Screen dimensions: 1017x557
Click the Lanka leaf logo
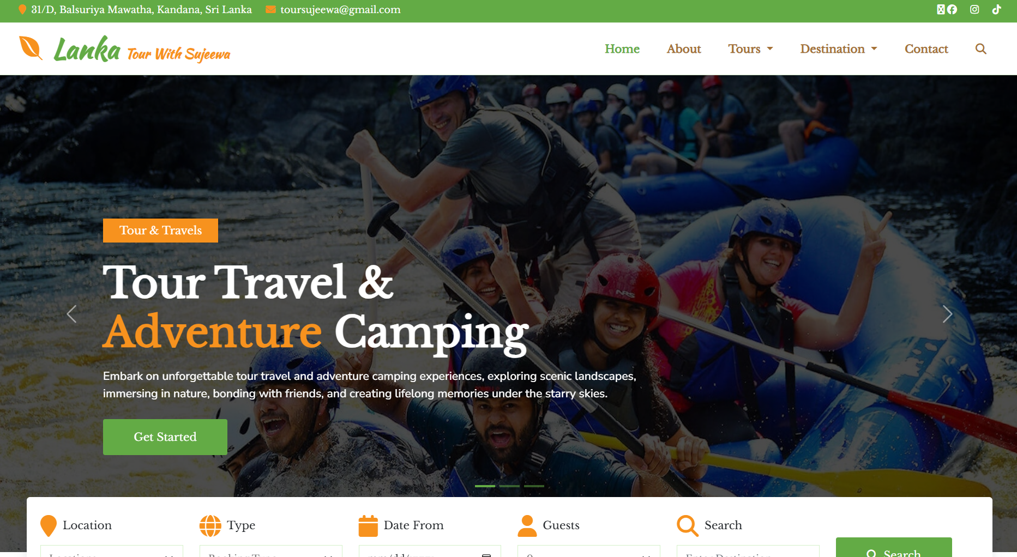[x=31, y=48]
